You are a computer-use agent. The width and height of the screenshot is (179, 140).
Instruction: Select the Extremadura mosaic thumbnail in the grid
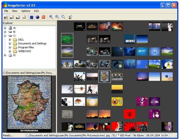[x=105, y=77]
